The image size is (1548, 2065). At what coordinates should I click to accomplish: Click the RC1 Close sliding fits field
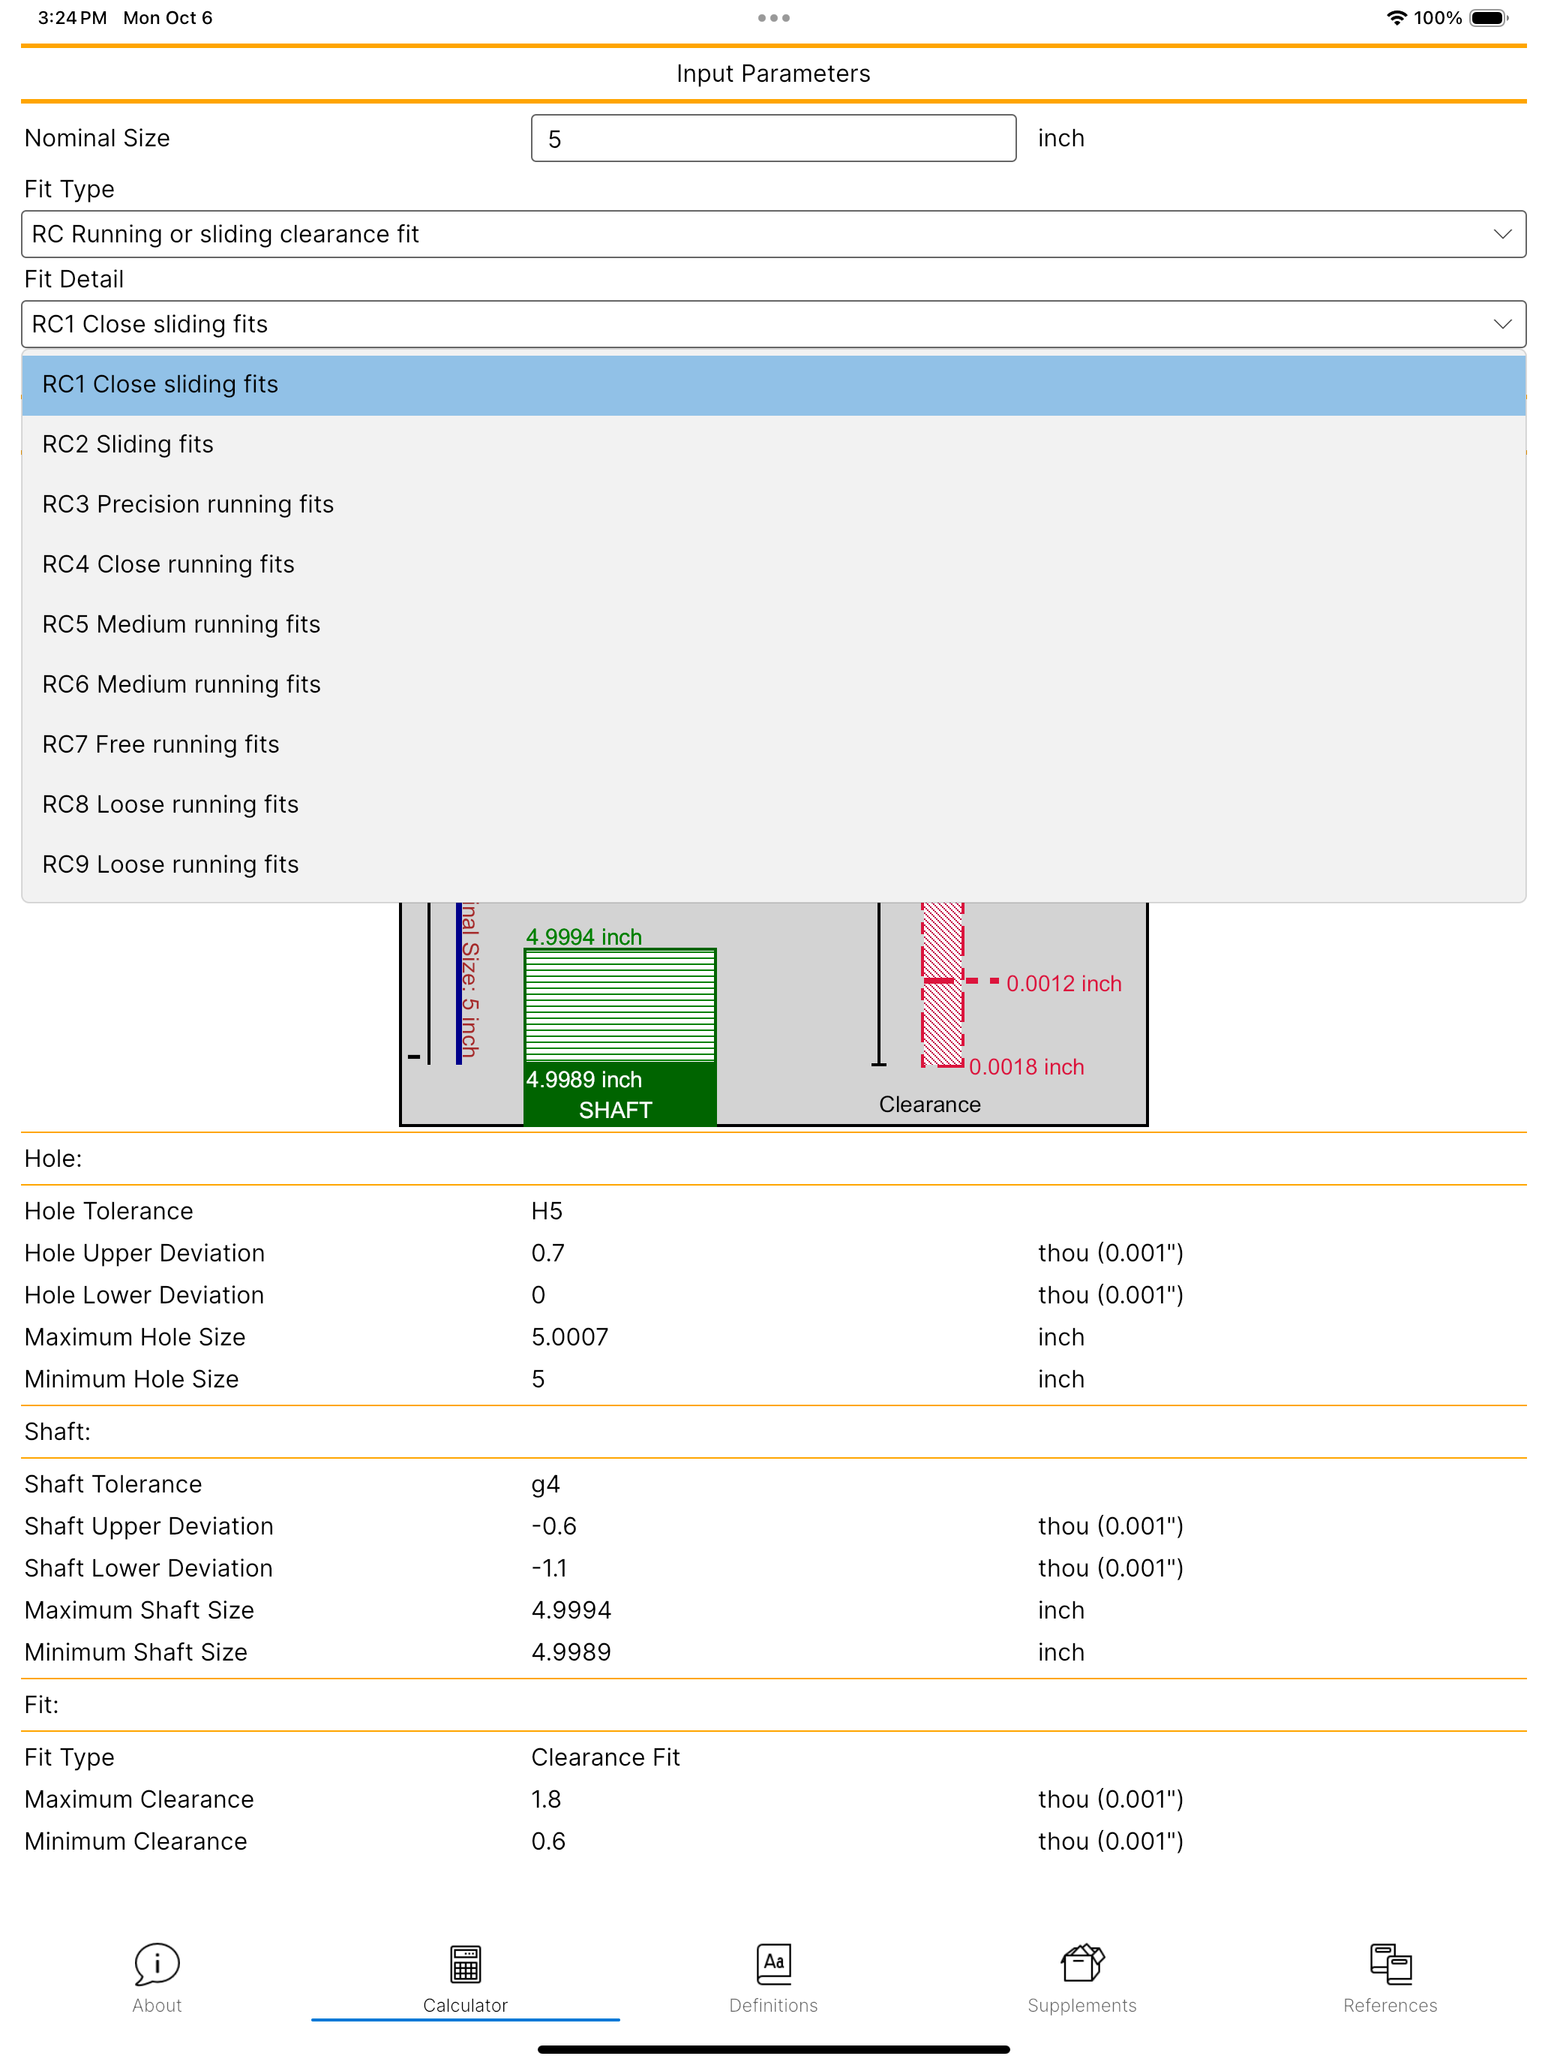click(773, 324)
